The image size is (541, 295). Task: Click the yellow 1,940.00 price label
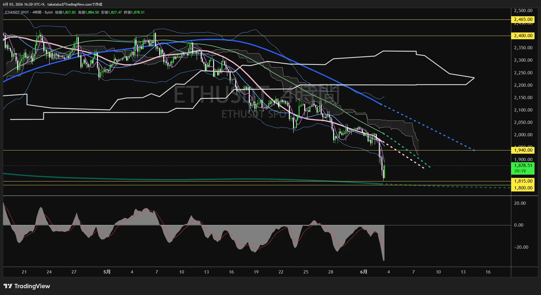tap(523, 150)
